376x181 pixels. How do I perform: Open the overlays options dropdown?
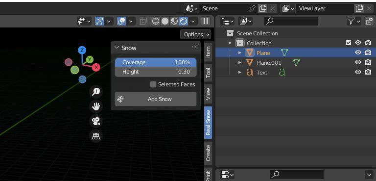[131, 22]
